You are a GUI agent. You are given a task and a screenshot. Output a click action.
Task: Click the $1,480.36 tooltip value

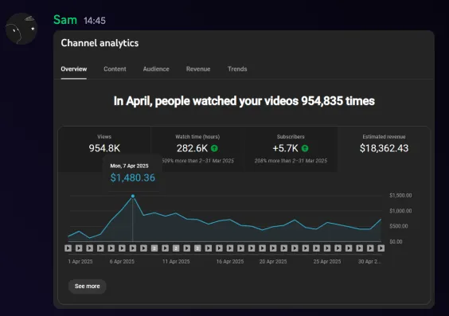(x=133, y=178)
